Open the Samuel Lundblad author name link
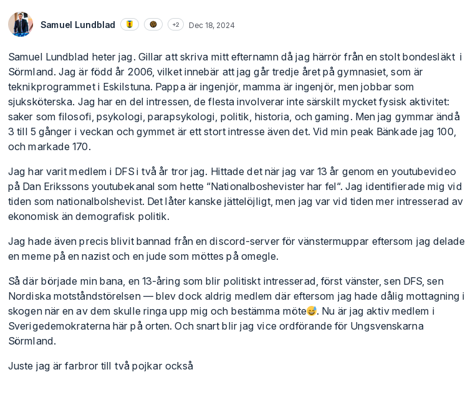473x405 pixels. 78,25
